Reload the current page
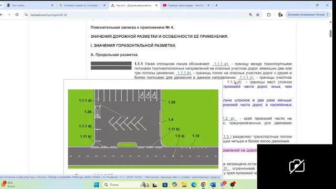Screen dimensions: 336x189 17,15
